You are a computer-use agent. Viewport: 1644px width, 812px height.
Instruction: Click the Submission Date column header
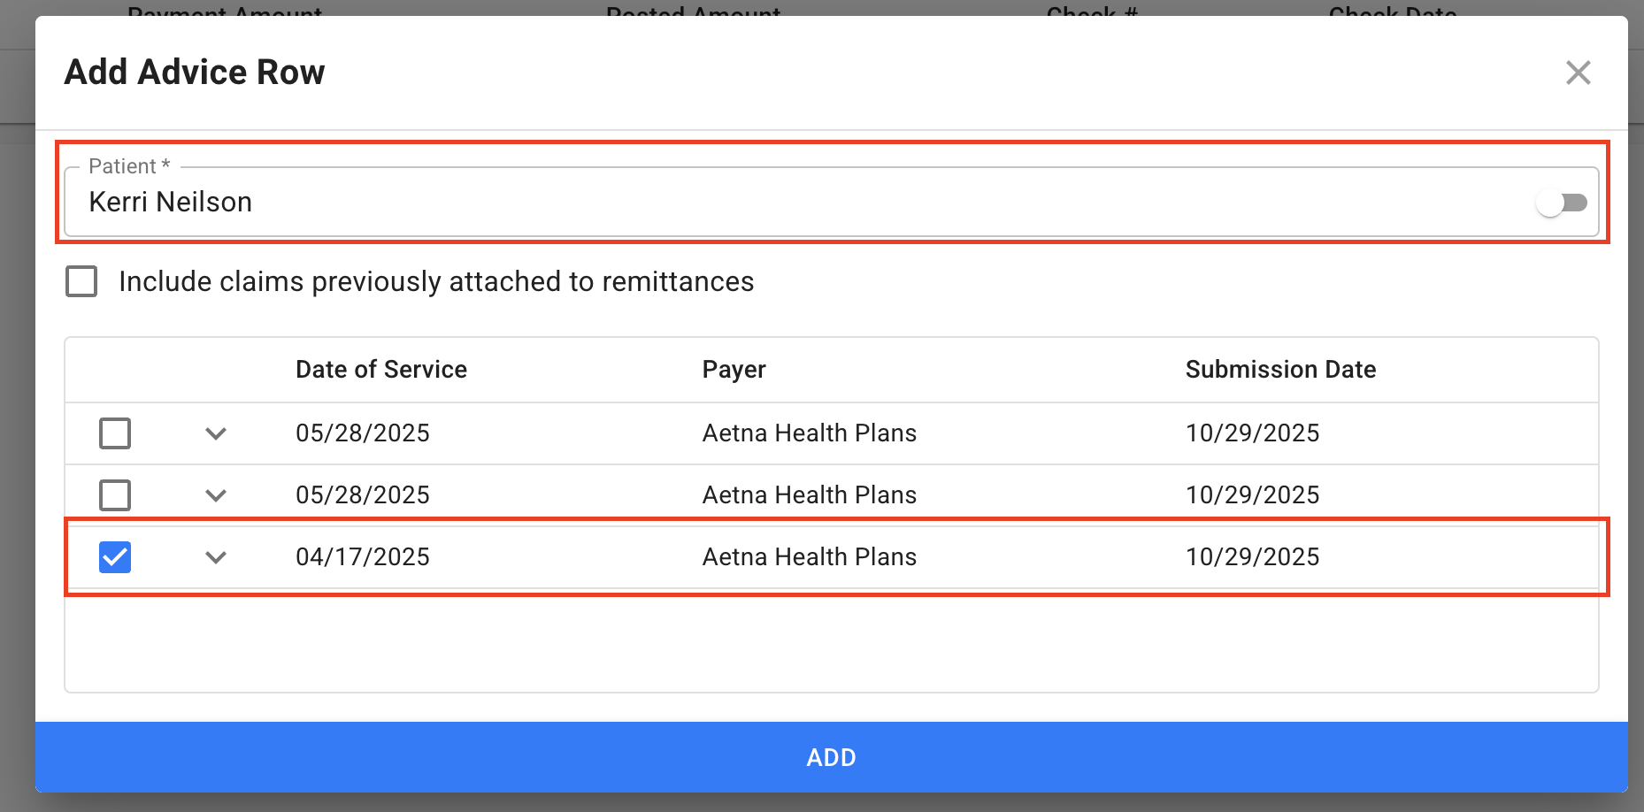pos(1280,370)
